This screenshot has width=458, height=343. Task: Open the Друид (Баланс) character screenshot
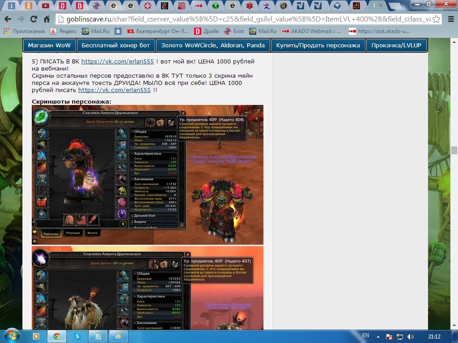coord(148,288)
